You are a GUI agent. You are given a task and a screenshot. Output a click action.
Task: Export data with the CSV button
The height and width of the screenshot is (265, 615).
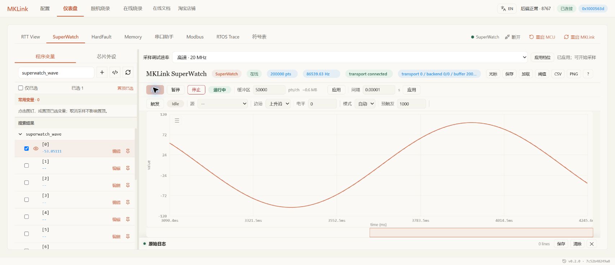point(558,74)
